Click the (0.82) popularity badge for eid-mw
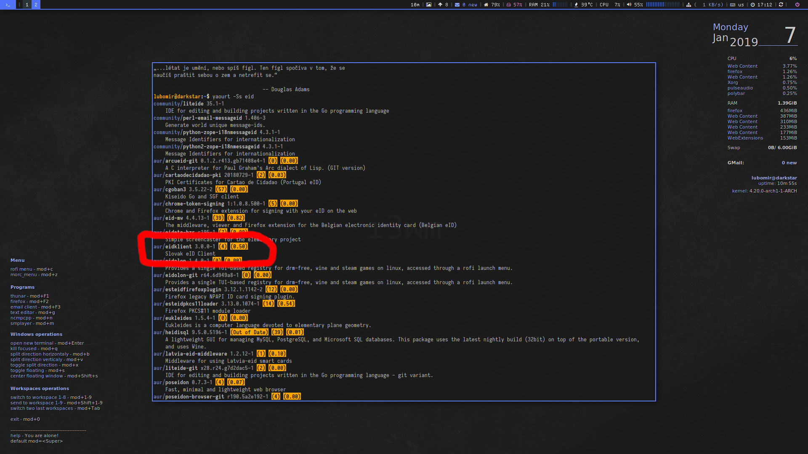The width and height of the screenshot is (808, 454). pos(236,218)
